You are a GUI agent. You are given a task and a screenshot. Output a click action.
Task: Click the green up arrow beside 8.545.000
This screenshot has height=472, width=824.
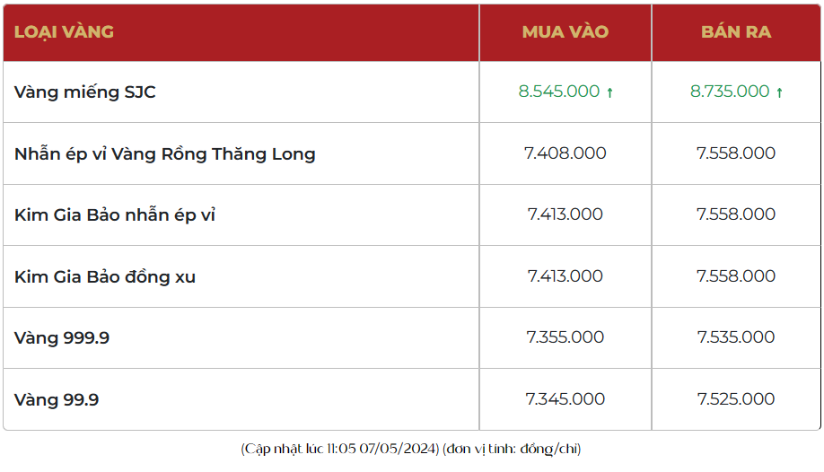click(610, 92)
